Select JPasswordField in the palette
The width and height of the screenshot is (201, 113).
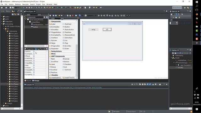click(69, 35)
